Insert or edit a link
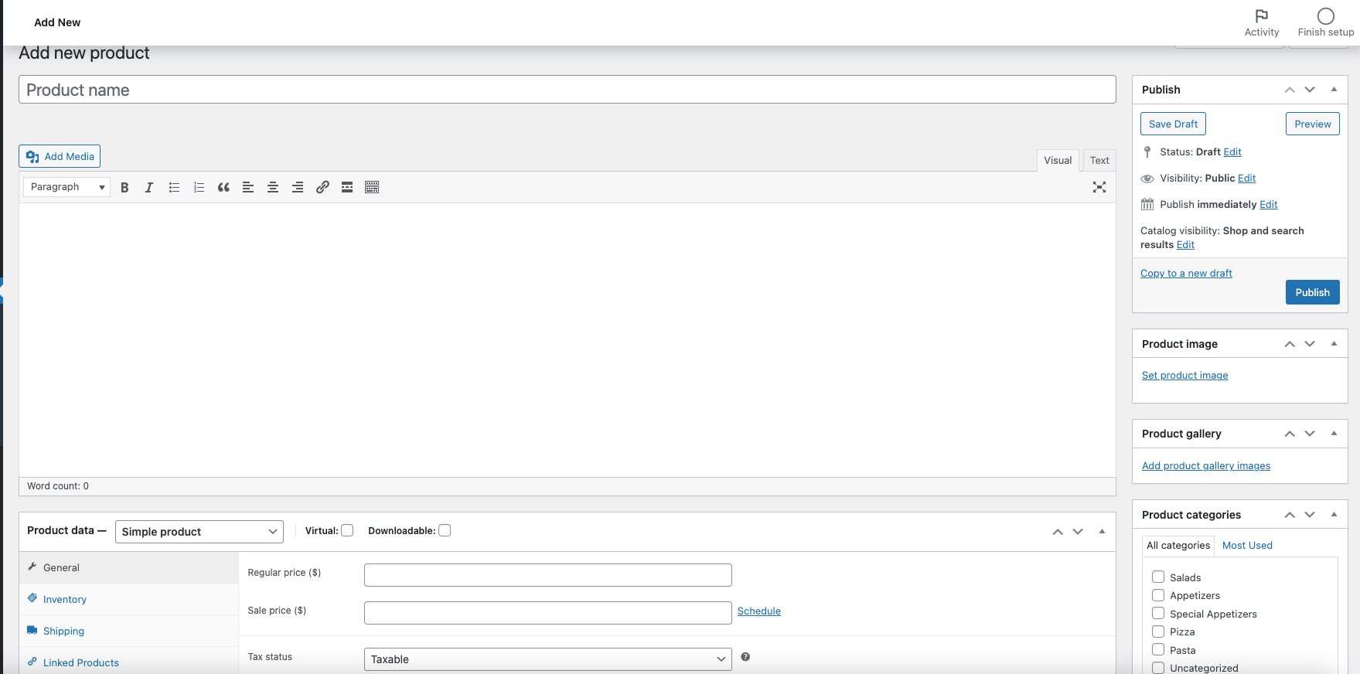 pos(322,187)
